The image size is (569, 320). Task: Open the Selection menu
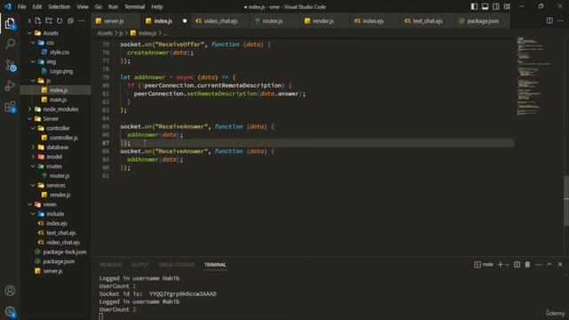point(60,6)
